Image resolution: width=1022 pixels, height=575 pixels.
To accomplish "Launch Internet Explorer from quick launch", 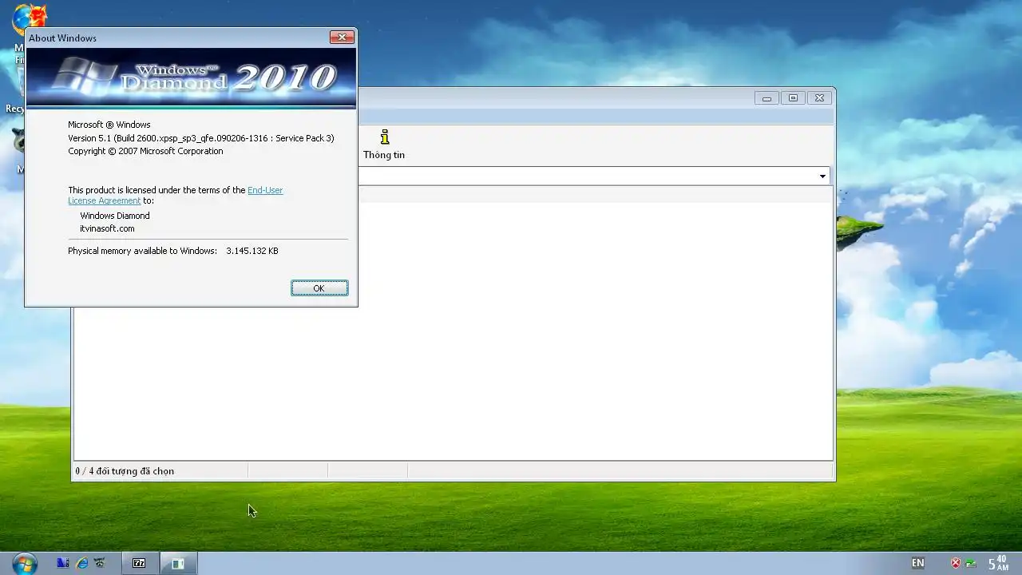I will (x=81, y=563).
